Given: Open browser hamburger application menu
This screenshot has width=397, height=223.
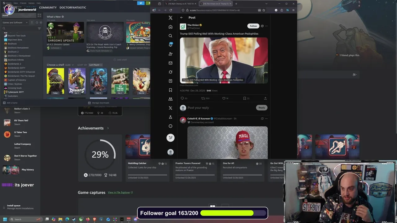Looking at the screenshot, I should 293,10.
